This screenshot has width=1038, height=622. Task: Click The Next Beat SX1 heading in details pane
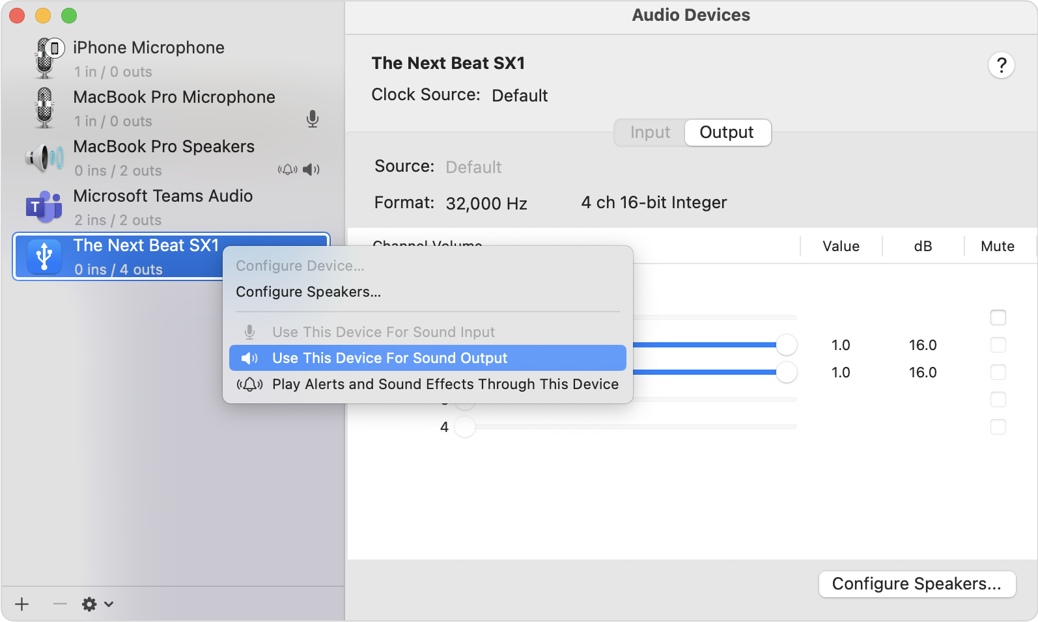[x=448, y=63]
